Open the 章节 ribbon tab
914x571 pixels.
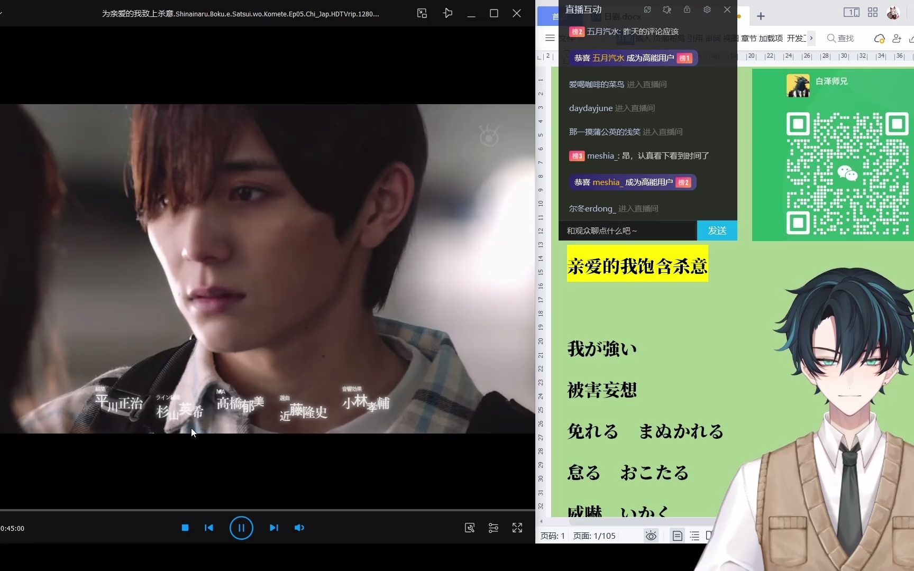pyautogui.click(x=748, y=38)
